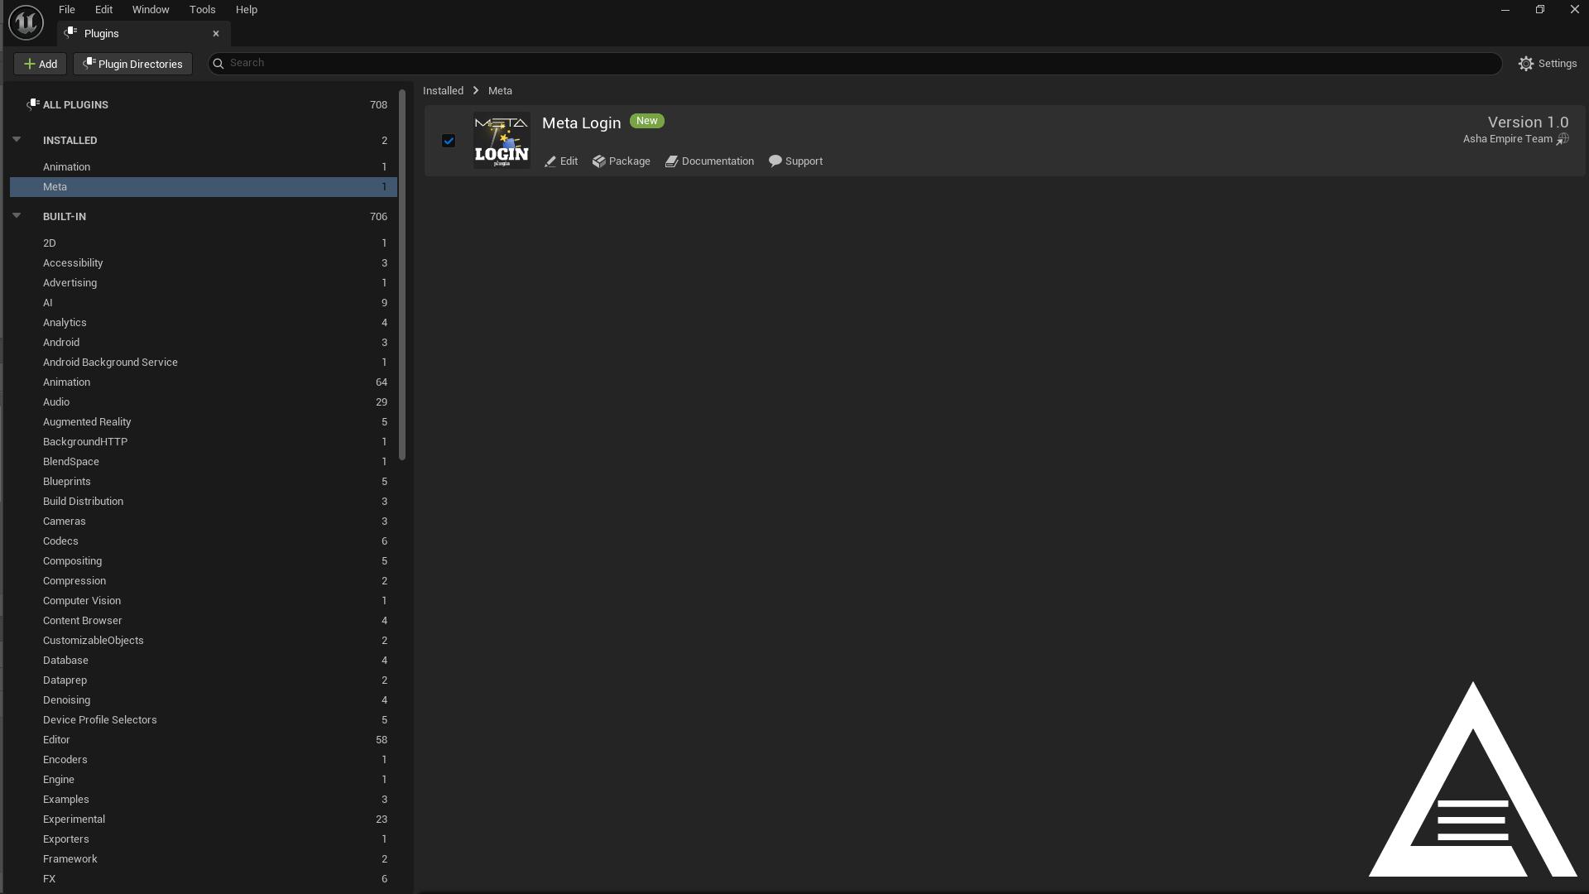Open the Tools menu
This screenshot has height=894, width=1589.
point(202,10)
